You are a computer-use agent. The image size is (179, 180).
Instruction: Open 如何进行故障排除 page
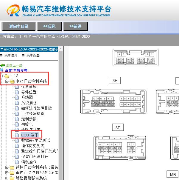37,108
